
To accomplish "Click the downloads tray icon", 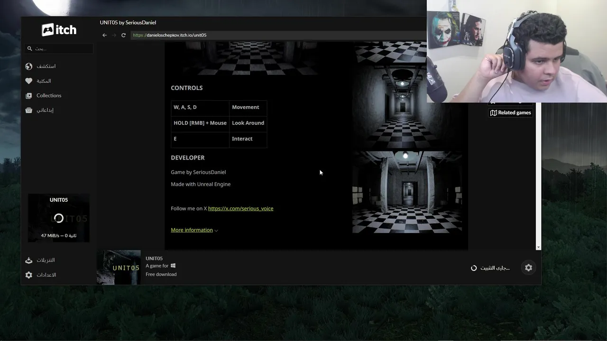I will [x=29, y=260].
